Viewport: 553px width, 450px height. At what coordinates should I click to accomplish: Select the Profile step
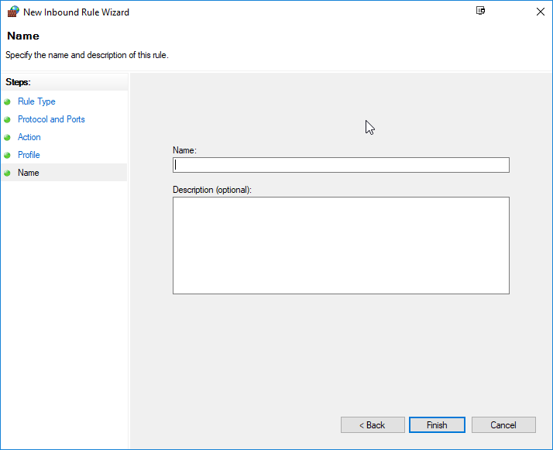coord(29,155)
